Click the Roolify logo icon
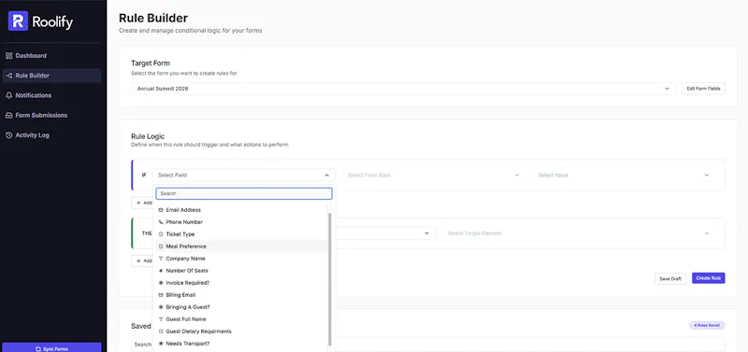Viewport: 748px width, 352px height. click(18, 21)
